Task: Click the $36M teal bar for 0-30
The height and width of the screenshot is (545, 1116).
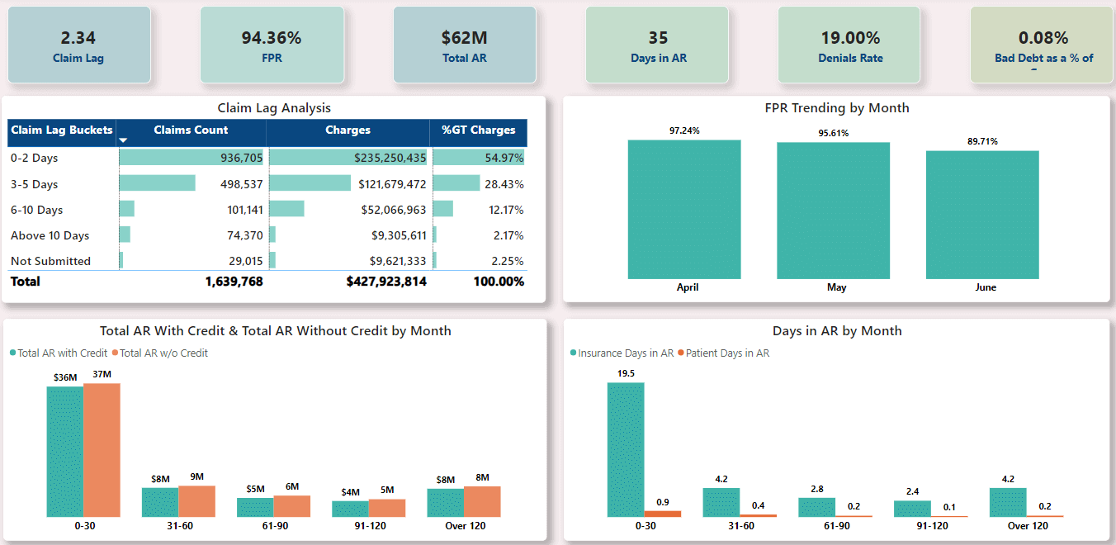Action: point(64,451)
